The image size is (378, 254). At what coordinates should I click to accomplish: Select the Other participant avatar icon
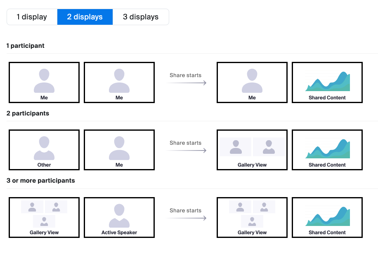coord(44,148)
